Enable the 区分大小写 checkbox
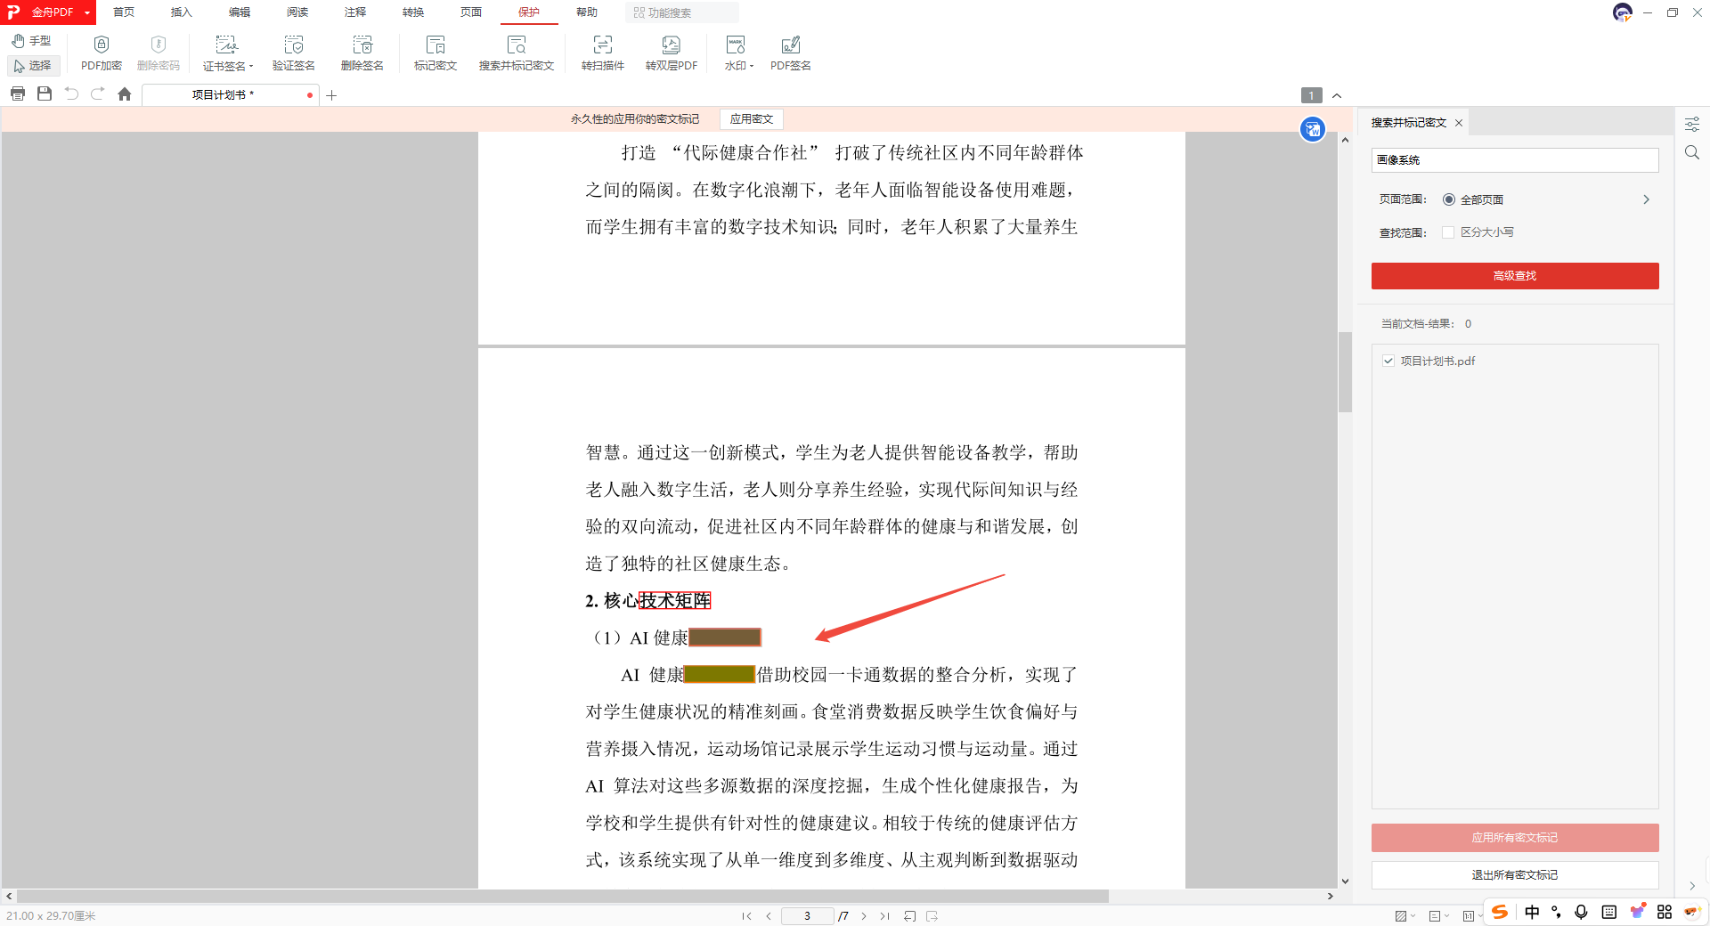 coord(1448,232)
